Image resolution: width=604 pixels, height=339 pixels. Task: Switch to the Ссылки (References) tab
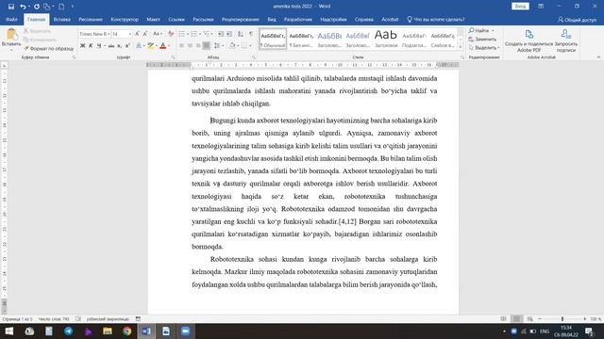[176, 19]
